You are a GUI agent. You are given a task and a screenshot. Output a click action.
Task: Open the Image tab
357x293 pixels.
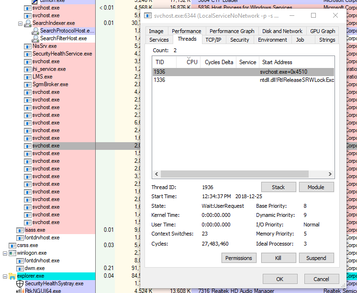point(156,31)
